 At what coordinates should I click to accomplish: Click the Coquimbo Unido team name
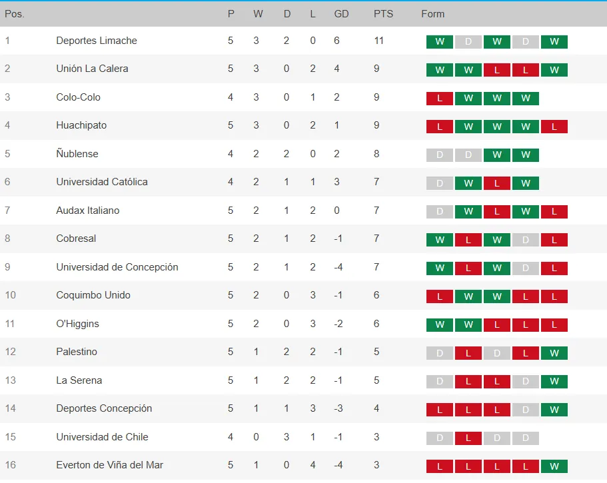click(x=93, y=295)
